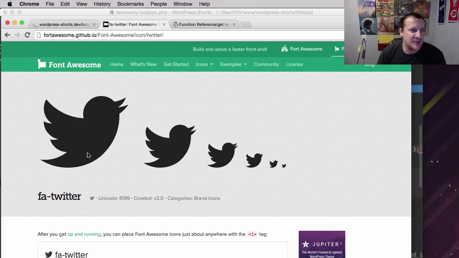This screenshot has height=258, width=459.
Task: Open the Help menu
Action: point(204,4)
